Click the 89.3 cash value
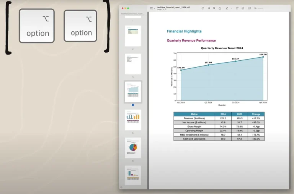294x194 pixels. (x=223, y=139)
